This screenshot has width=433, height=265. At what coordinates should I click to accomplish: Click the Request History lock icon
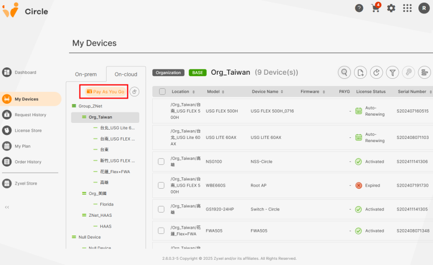[7, 115]
